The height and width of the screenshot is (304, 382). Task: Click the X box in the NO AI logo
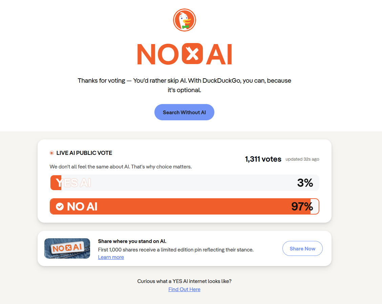[x=192, y=54]
